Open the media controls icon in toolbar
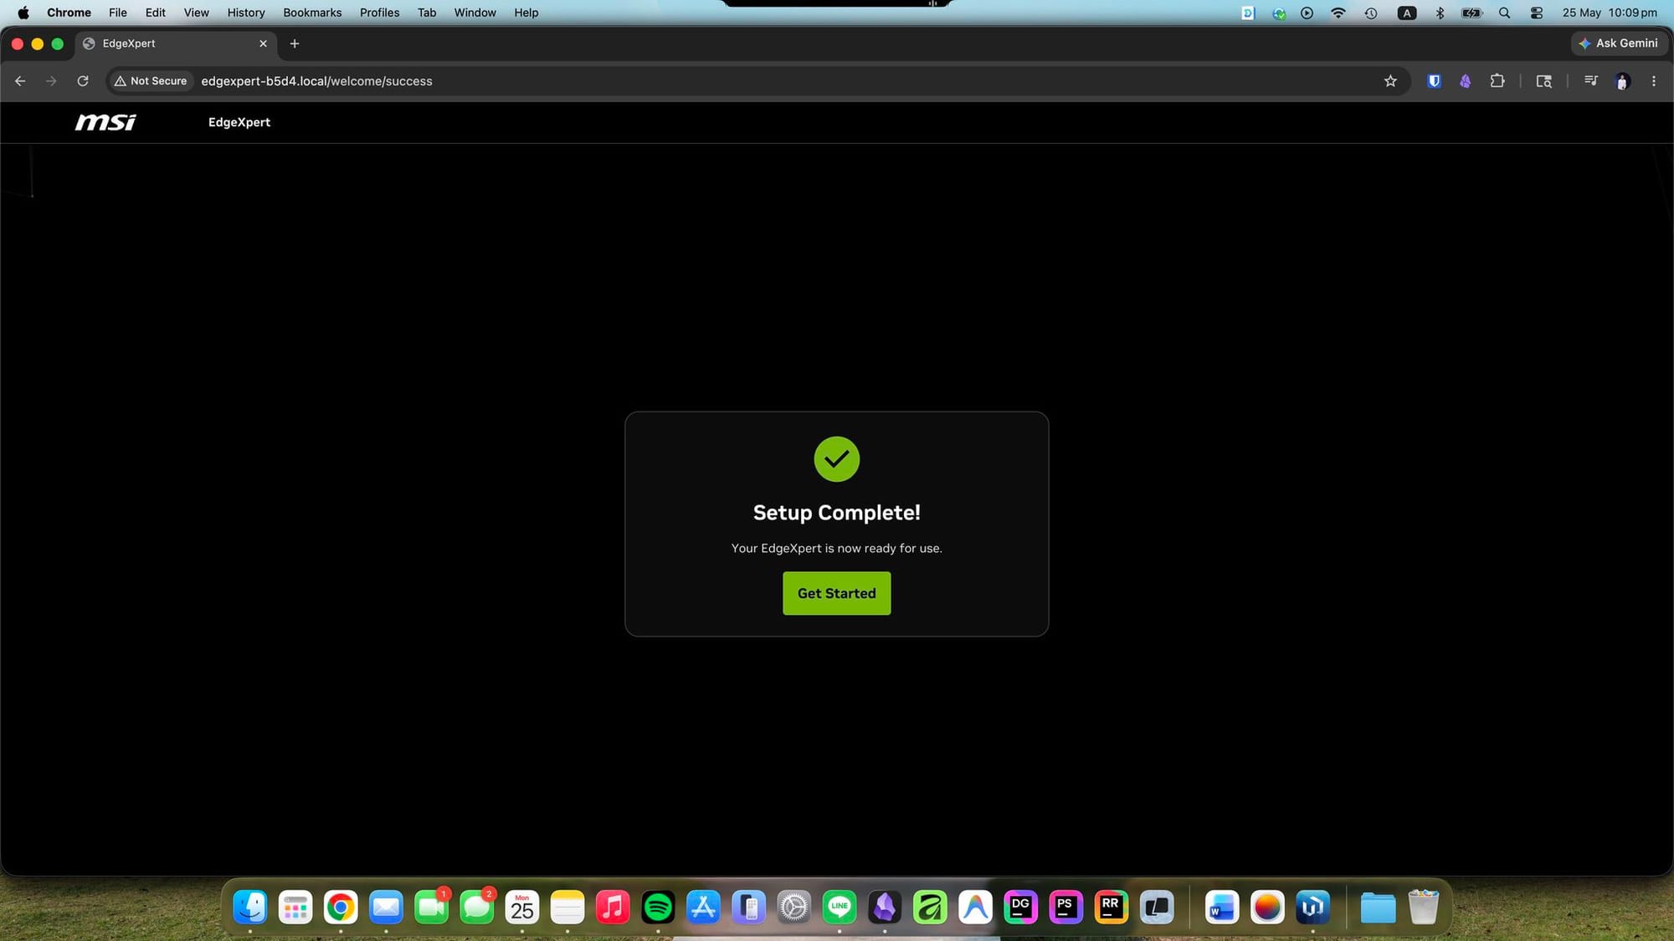Viewport: 1674px width, 941px height. (1590, 81)
